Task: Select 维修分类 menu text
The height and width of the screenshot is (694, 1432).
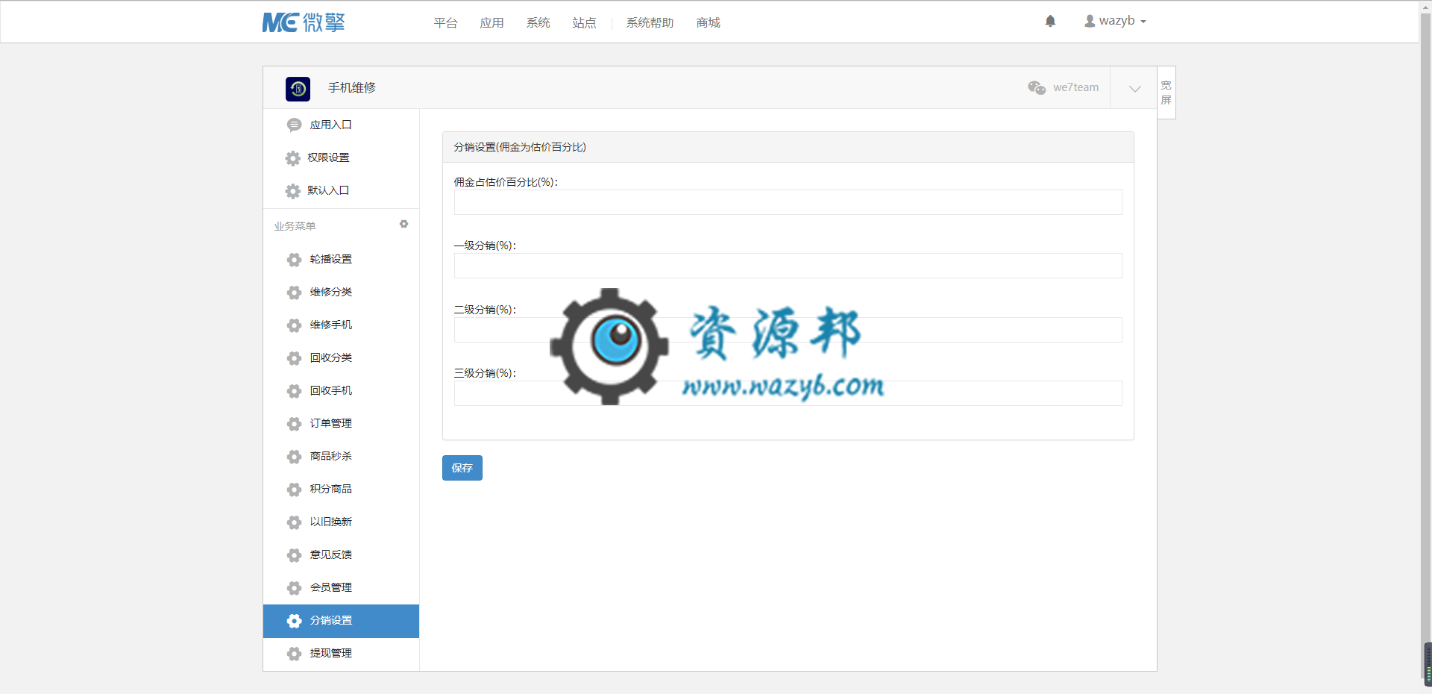Action: point(330,293)
